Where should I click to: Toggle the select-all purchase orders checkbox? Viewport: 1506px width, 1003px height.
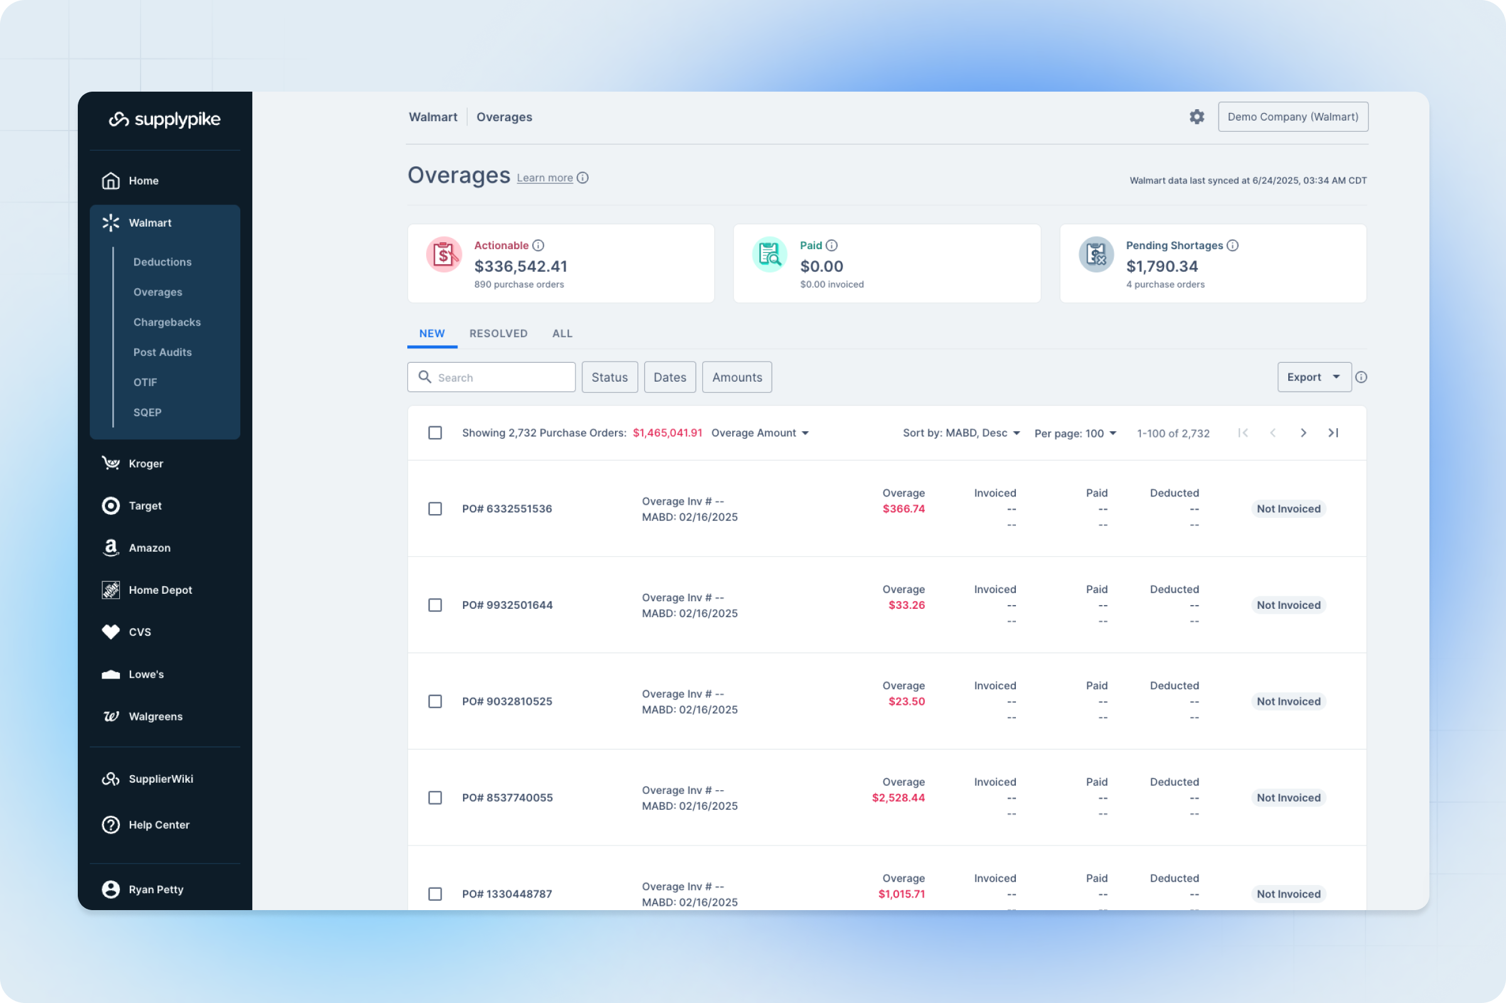pos(435,433)
